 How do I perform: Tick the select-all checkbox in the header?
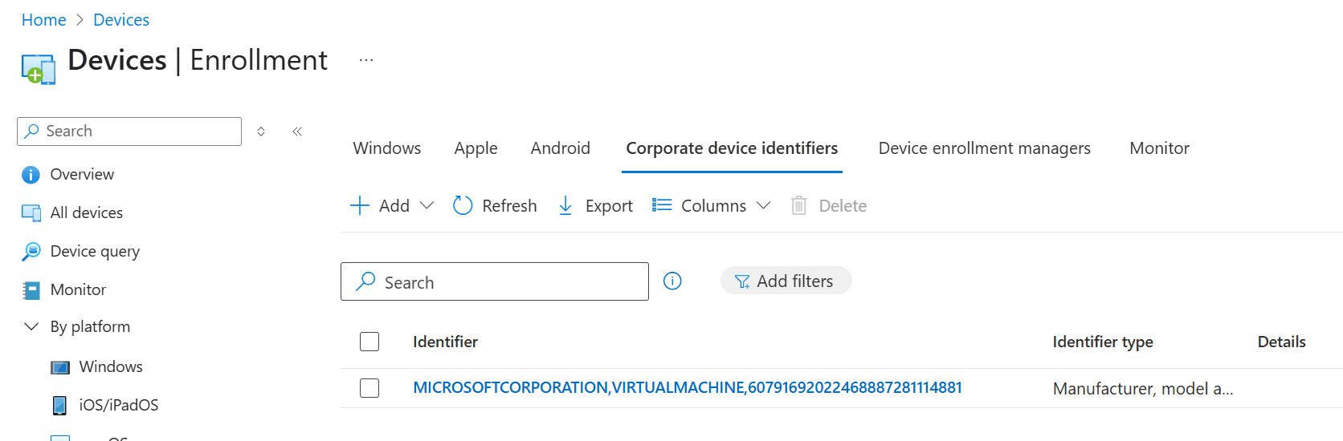pyautogui.click(x=369, y=342)
